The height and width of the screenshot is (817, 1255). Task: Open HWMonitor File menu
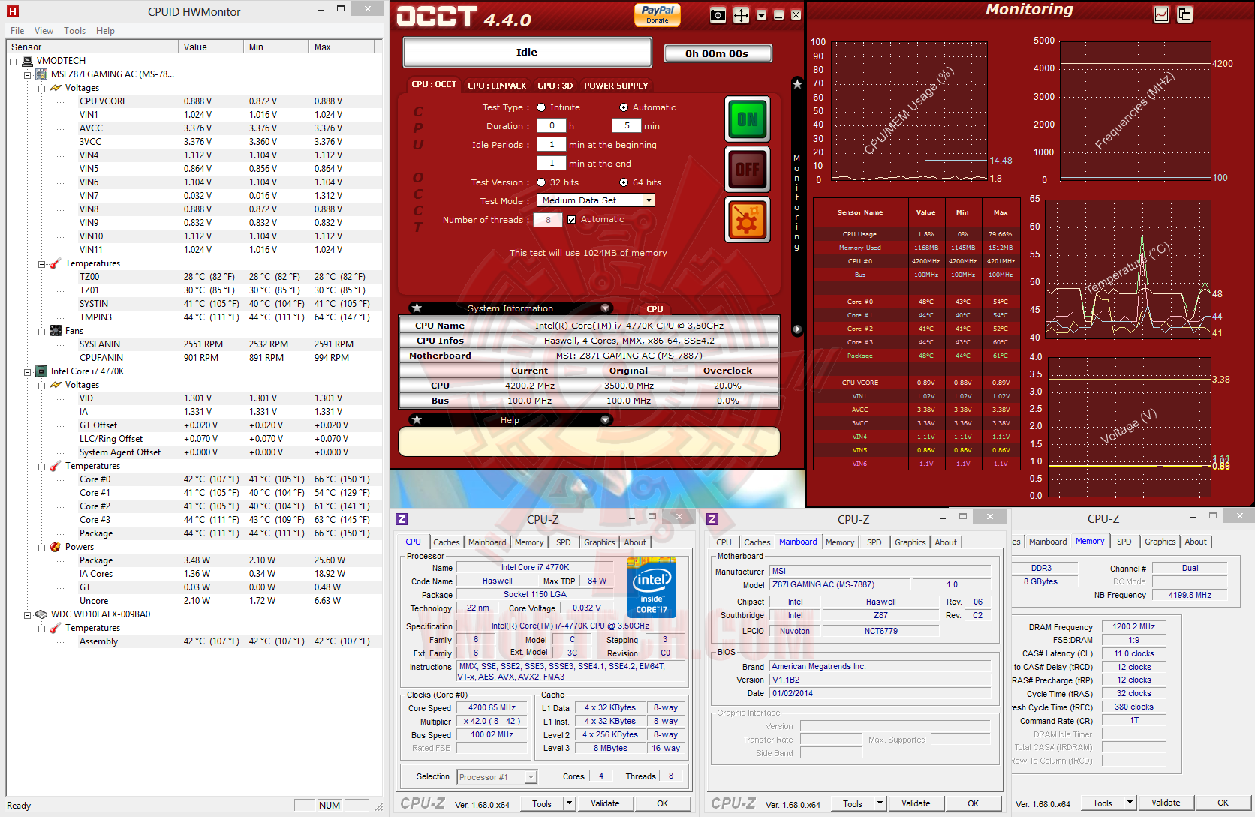pyautogui.click(x=17, y=31)
